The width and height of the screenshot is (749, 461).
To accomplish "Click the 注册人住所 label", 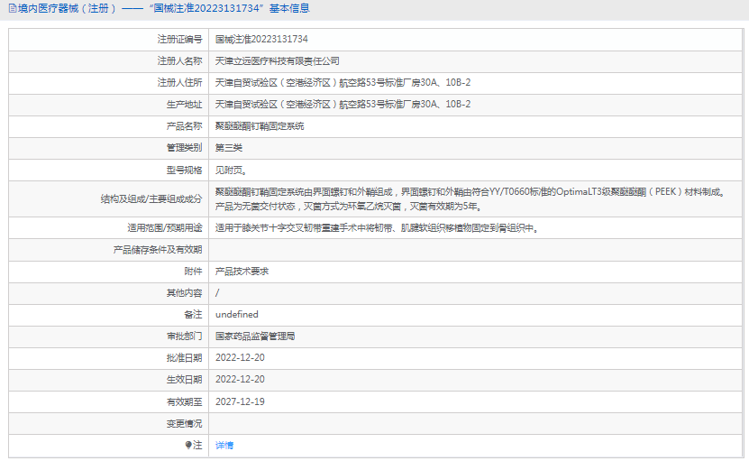I will pyautogui.click(x=180, y=83).
